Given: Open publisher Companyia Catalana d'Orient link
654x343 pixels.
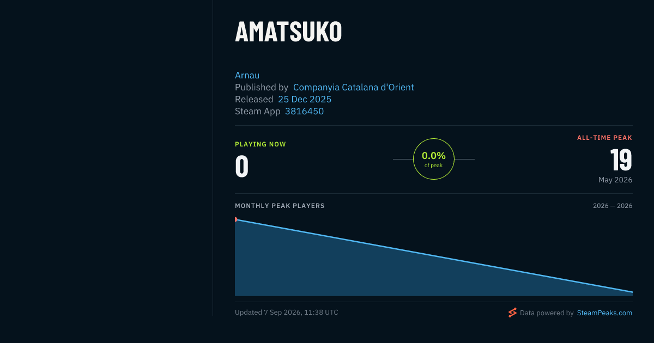Looking at the screenshot, I should [353, 87].
